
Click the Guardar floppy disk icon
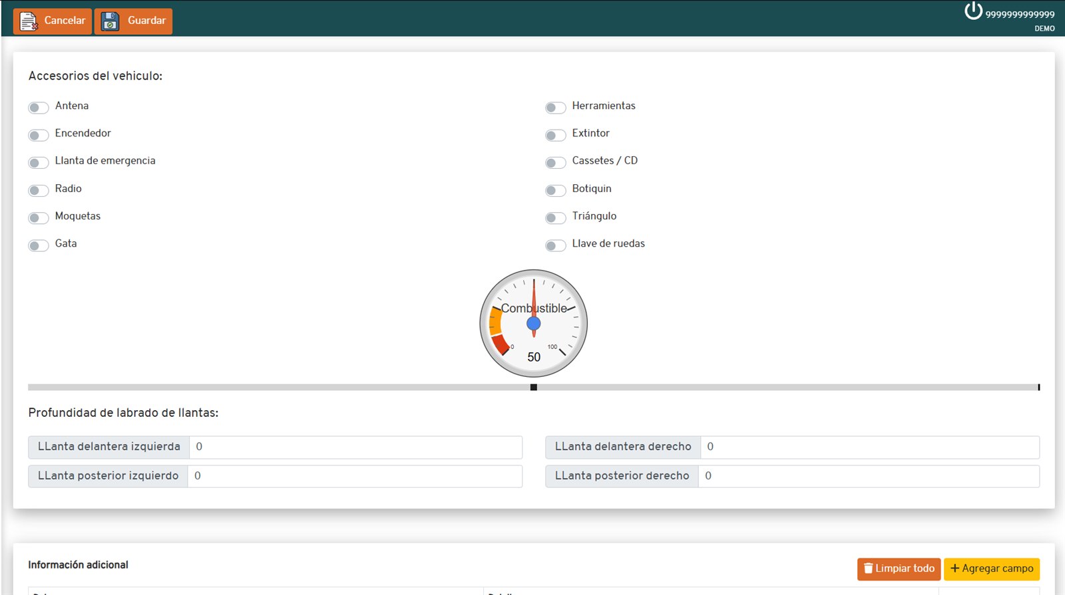110,21
